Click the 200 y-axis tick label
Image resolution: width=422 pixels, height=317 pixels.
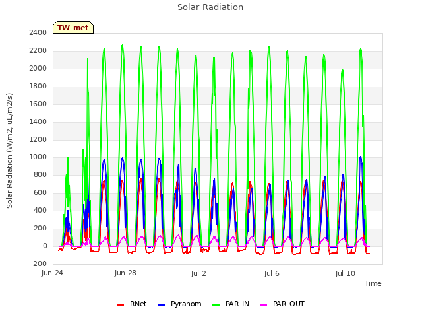click(40, 228)
